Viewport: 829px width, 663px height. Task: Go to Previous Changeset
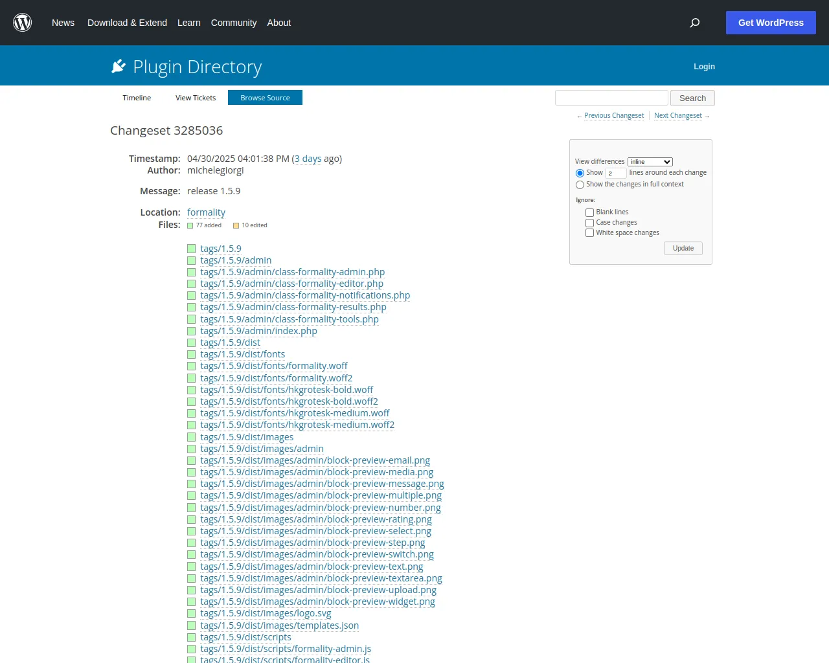tap(614, 116)
